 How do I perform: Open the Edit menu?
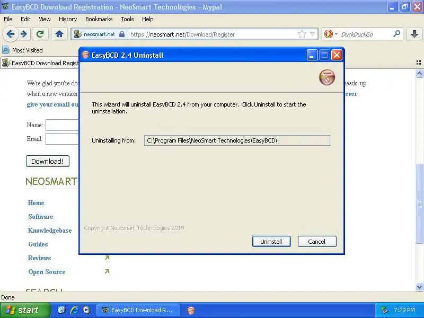pyautogui.click(x=25, y=19)
